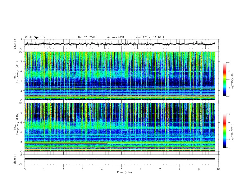Click the "-3" tick on ch.1 colorbar

coord(229,62)
